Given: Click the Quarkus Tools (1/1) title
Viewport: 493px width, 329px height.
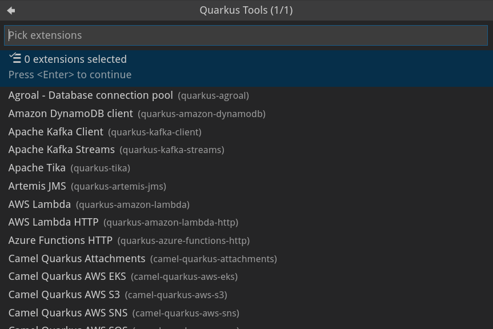Looking at the screenshot, I should pyautogui.click(x=246, y=10).
